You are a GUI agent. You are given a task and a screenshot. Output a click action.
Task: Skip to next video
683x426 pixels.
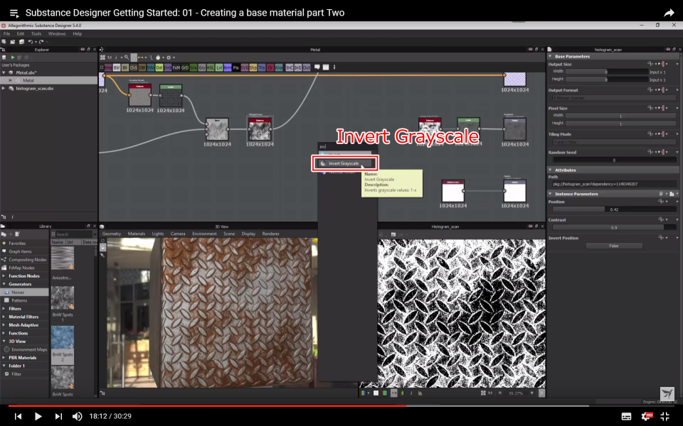coord(58,416)
